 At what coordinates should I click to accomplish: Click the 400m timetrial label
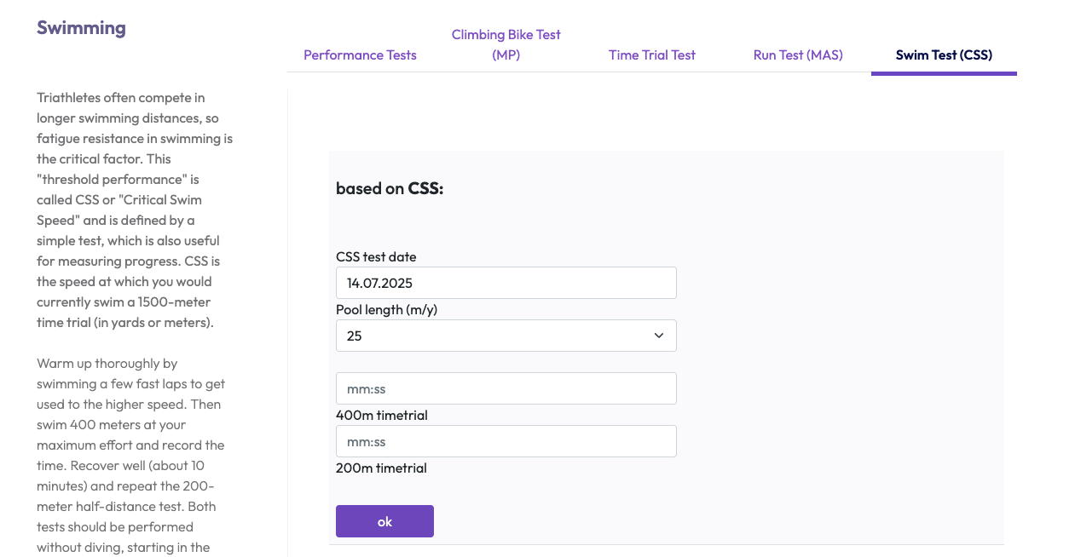pyautogui.click(x=382, y=415)
